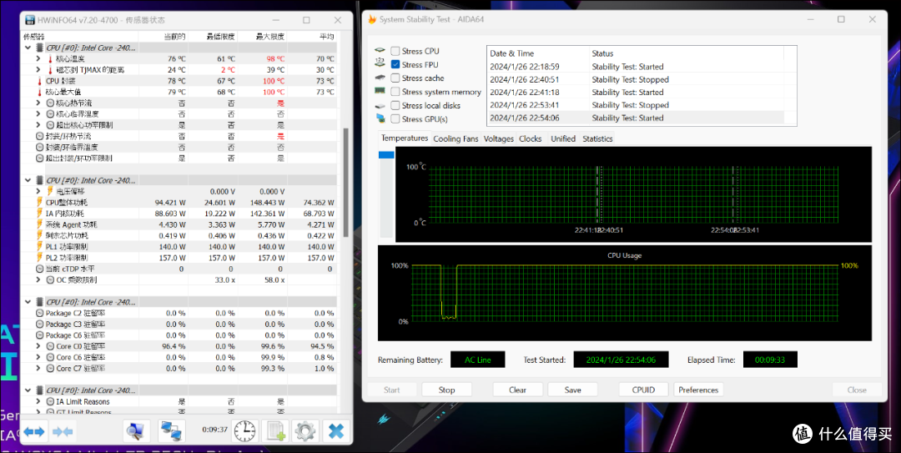The image size is (901, 453).
Task: Switch to the Clocks tab
Action: point(531,139)
